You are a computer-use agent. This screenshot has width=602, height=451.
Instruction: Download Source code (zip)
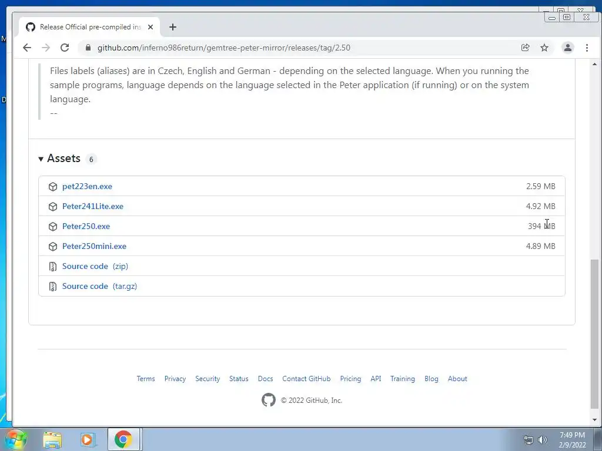pos(95,266)
